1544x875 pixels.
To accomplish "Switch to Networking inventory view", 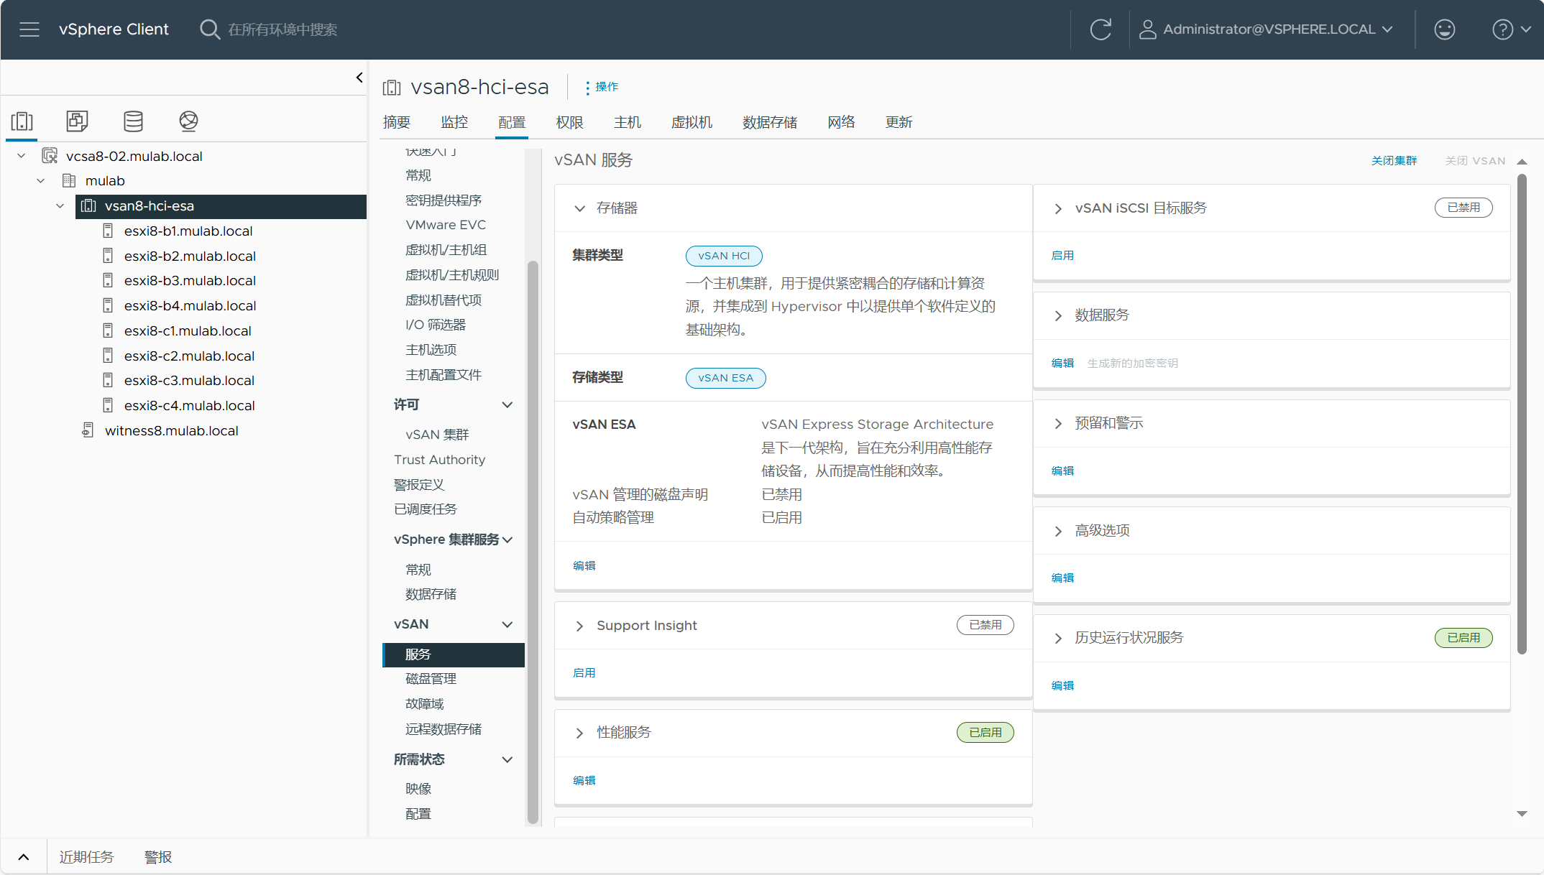I will [x=188, y=121].
